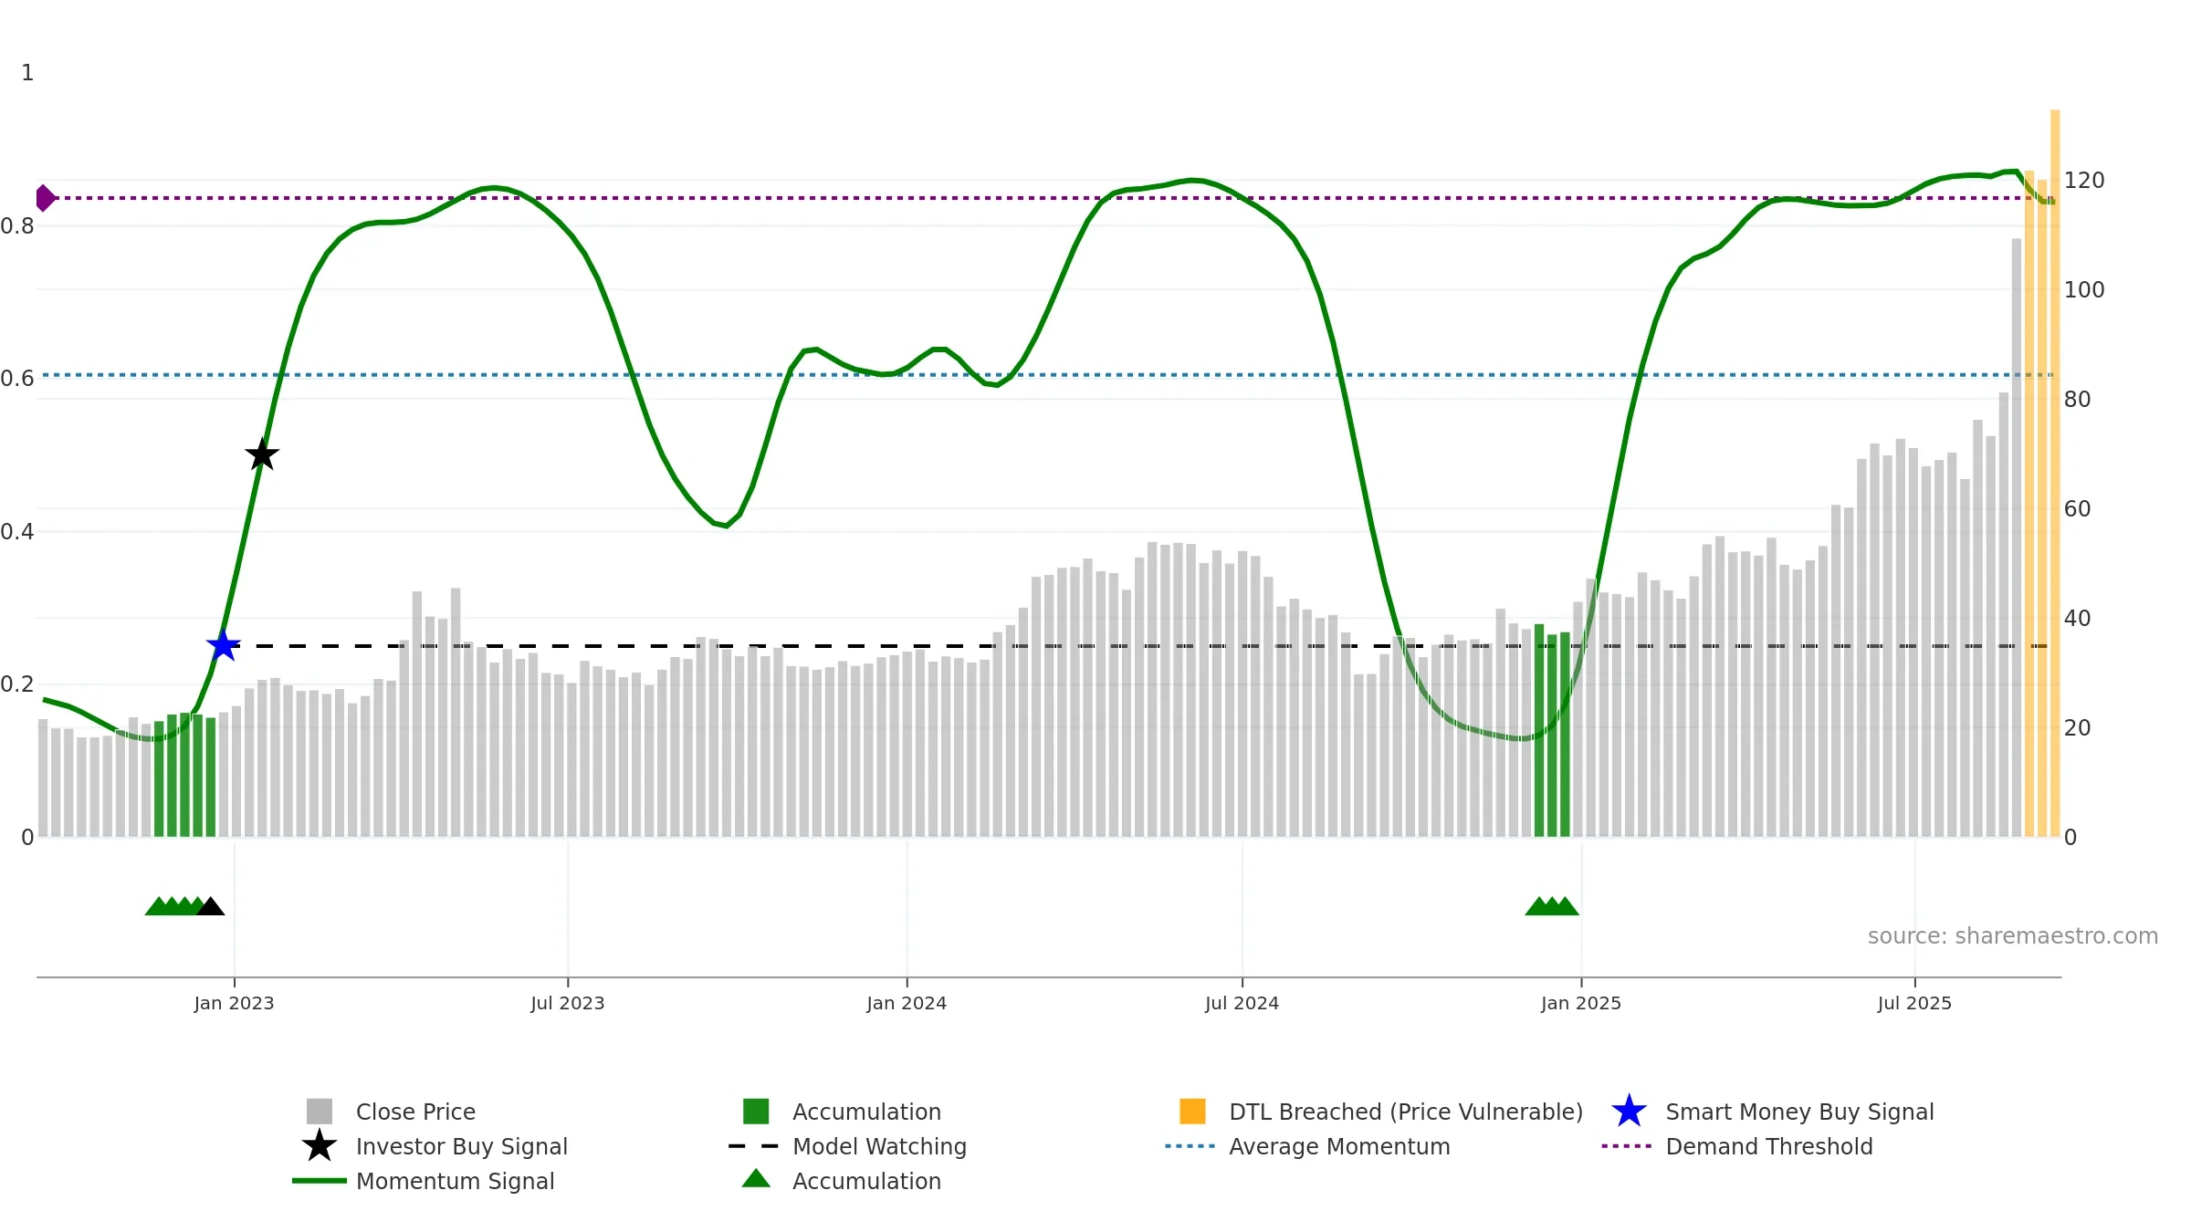The width and height of the screenshot is (2191, 1232).
Task: Click the Jan 2023 axis tick label
Action: 234,1004
